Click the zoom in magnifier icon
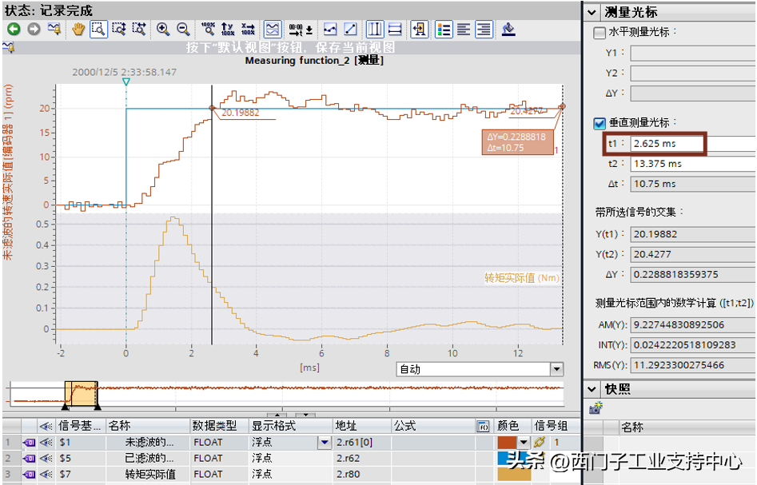Screen dimensions: 757x485 point(163,30)
